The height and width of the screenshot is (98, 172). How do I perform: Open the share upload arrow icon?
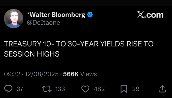click(x=162, y=89)
